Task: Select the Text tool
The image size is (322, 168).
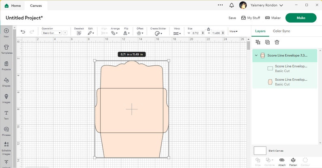Action: (6, 113)
